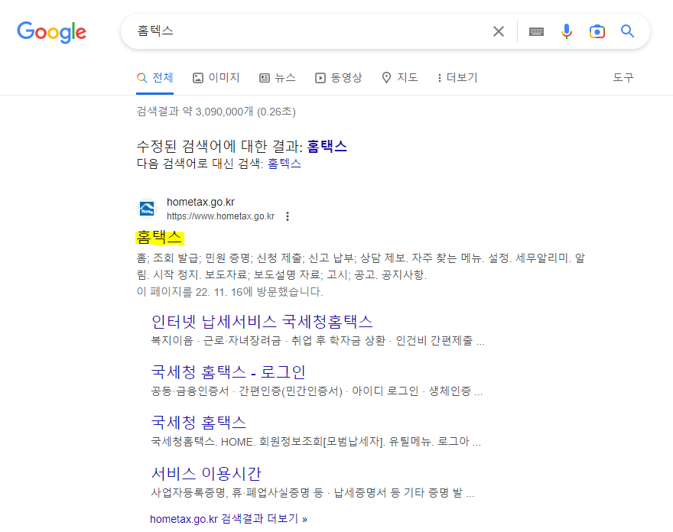Open the 국세청 홈택스 sitelink

tap(199, 423)
